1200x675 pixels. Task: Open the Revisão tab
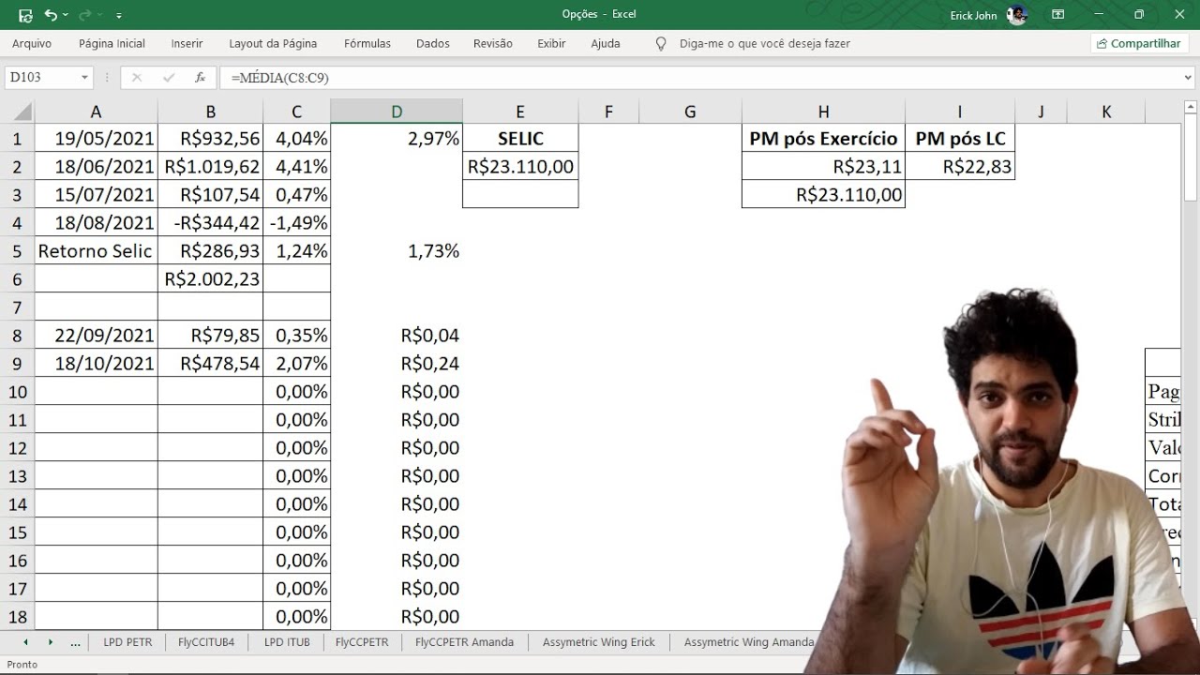(x=493, y=43)
